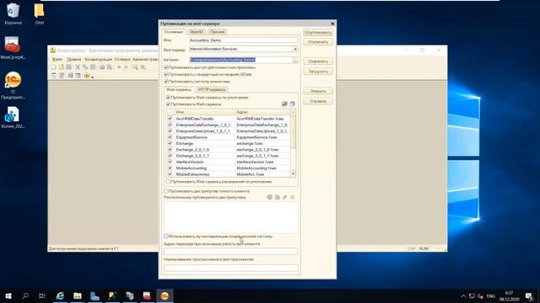Click the Сохранить button
This screenshot has width=540, height=303.
tap(318, 61)
